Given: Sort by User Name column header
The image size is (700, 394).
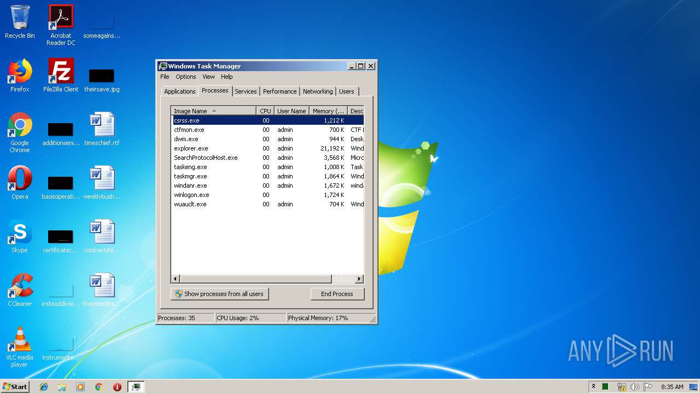Looking at the screenshot, I should click(291, 111).
